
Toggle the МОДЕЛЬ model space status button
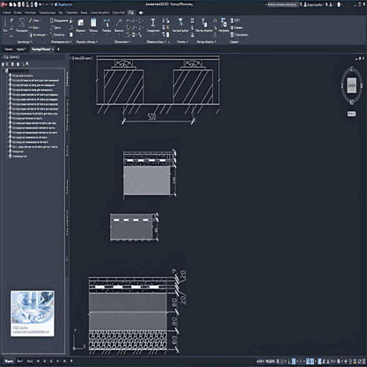click(x=270, y=361)
